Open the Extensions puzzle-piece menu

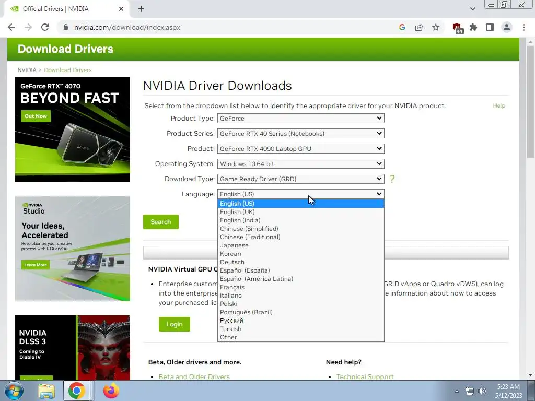473,27
